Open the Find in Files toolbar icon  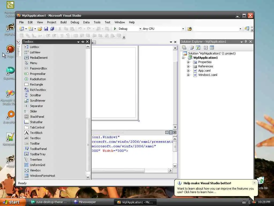click(x=189, y=29)
